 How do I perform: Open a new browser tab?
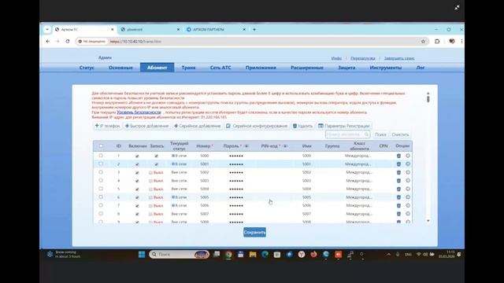pyautogui.click(x=254, y=29)
